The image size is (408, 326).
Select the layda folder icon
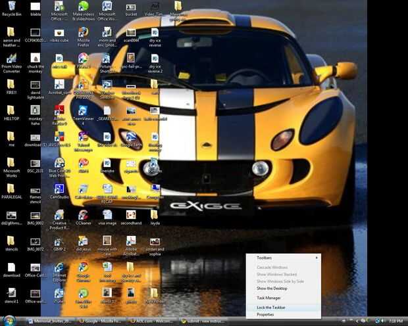pyautogui.click(x=155, y=218)
